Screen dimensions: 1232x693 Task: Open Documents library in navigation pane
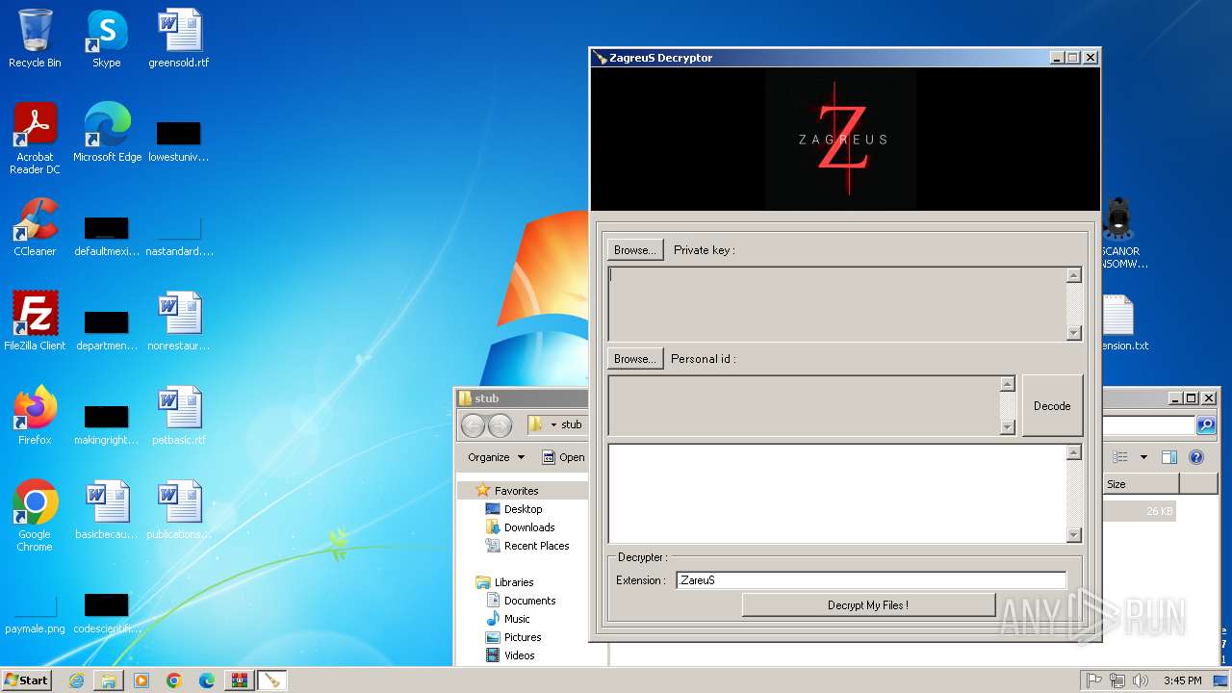(x=529, y=601)
